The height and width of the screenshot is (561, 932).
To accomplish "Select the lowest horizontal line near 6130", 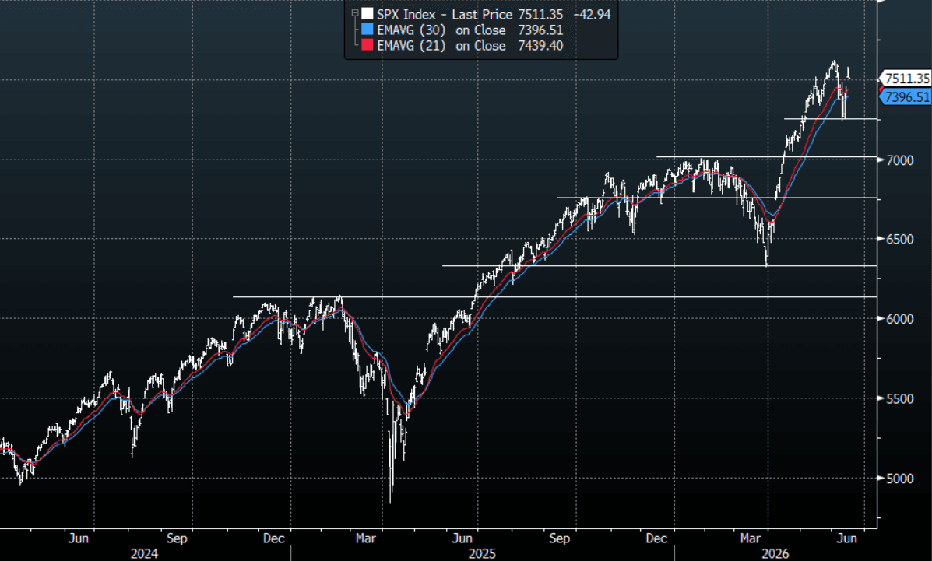I will [x=555, y=296].
